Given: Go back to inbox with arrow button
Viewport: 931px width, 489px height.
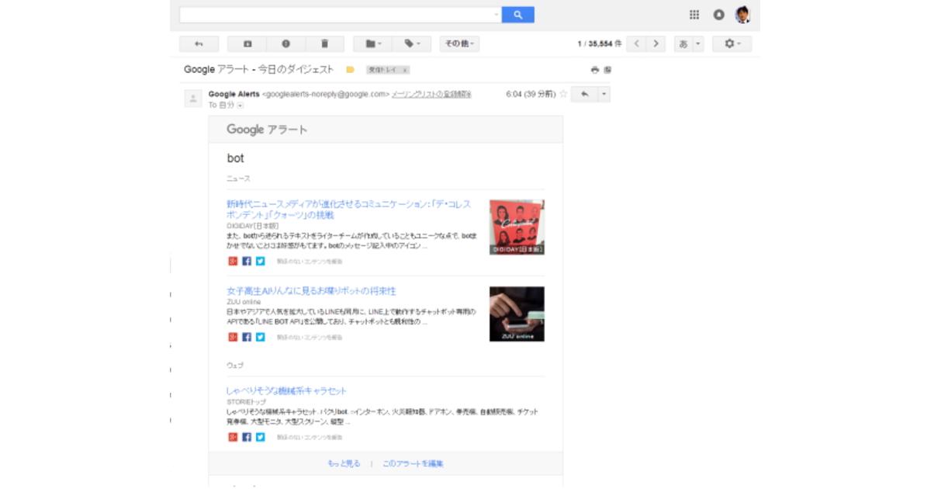Looking at the screenshot, I should pos(199,44).
